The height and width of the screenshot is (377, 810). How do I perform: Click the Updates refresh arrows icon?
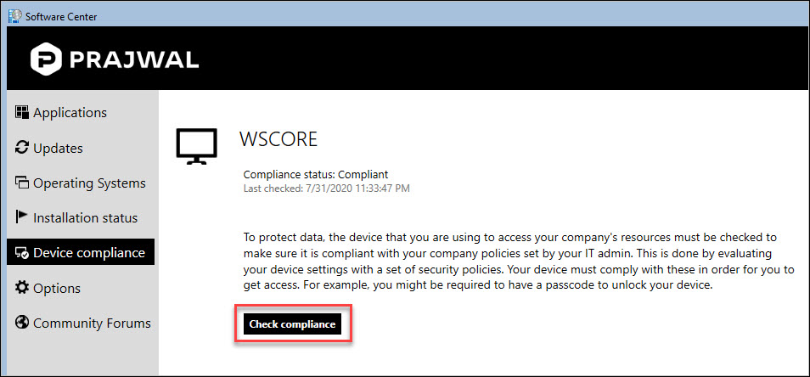[22, 148]
